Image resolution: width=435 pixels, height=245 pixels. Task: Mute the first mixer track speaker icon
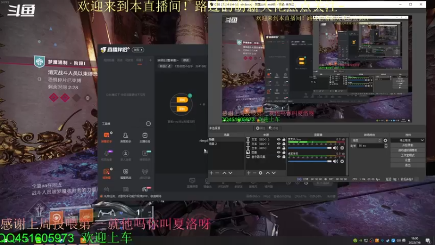335,148
